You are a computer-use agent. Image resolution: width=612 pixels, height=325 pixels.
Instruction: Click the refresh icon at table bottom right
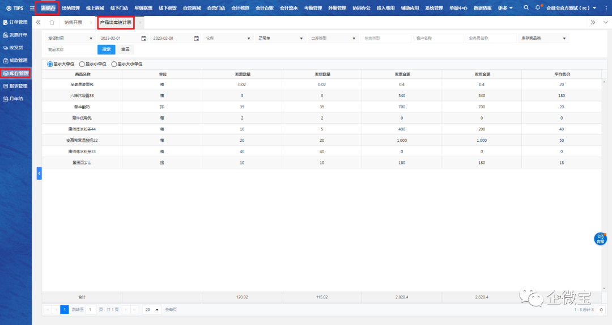(601, 310)
